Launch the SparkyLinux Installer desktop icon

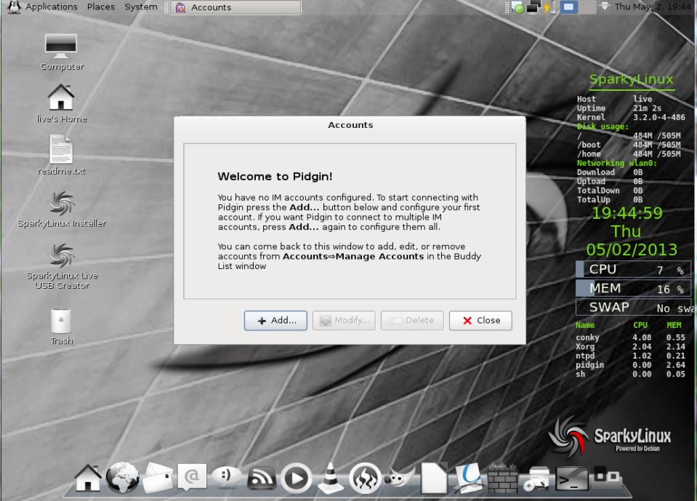[62, 209]
